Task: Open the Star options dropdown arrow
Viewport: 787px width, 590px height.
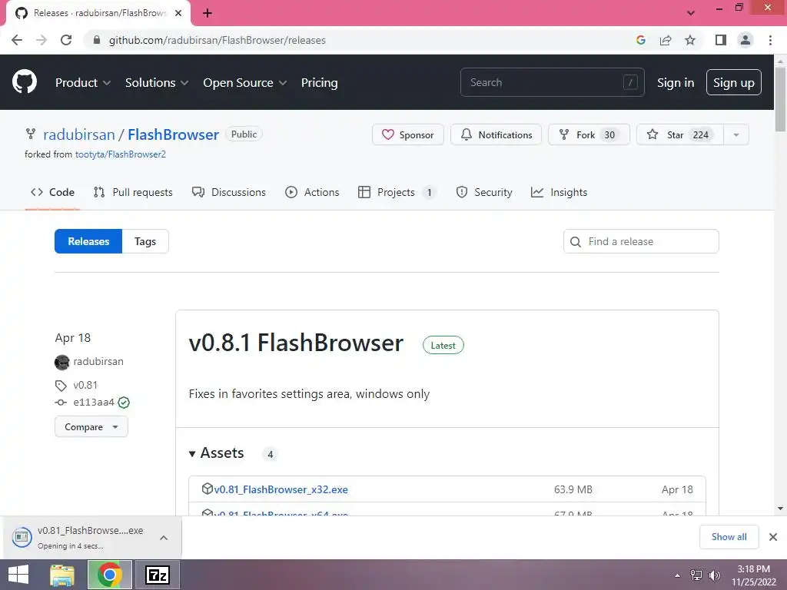Action: coord(736,135)
